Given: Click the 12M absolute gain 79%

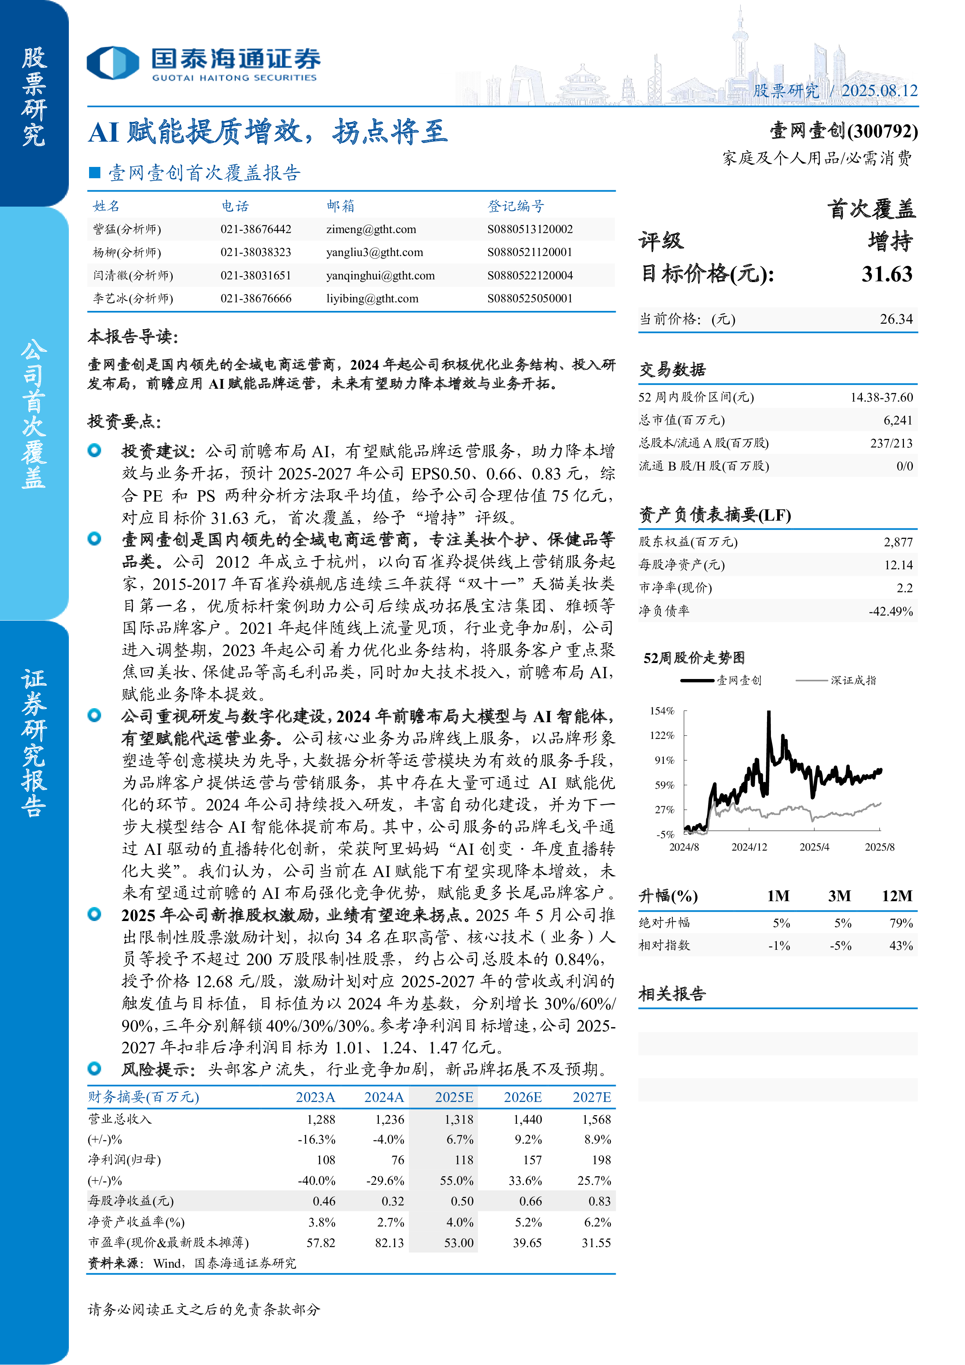Looking at the screenshot, I should pos(901,923).
